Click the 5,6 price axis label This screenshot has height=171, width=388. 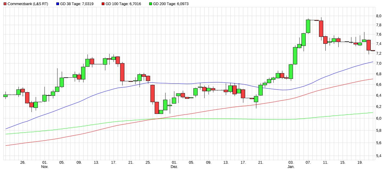tap(379, 143)
